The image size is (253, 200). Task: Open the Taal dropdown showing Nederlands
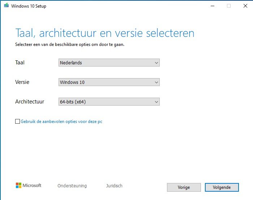click(x=109, y=63)
